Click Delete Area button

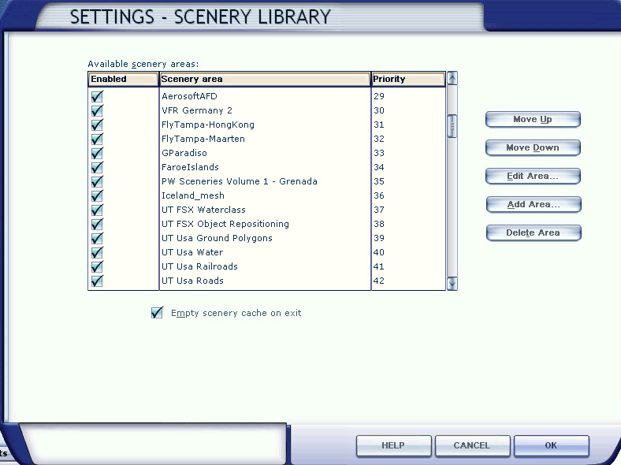533,232
